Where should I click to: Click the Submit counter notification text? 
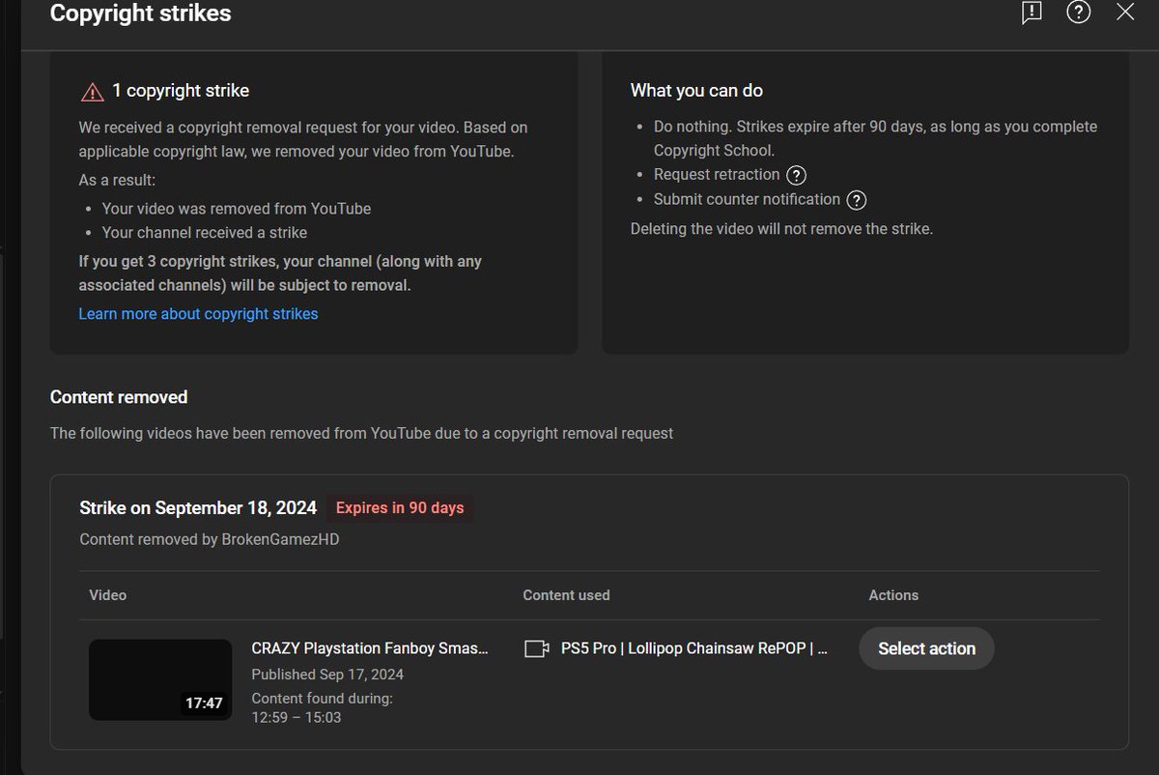click(x=747, y=199)
